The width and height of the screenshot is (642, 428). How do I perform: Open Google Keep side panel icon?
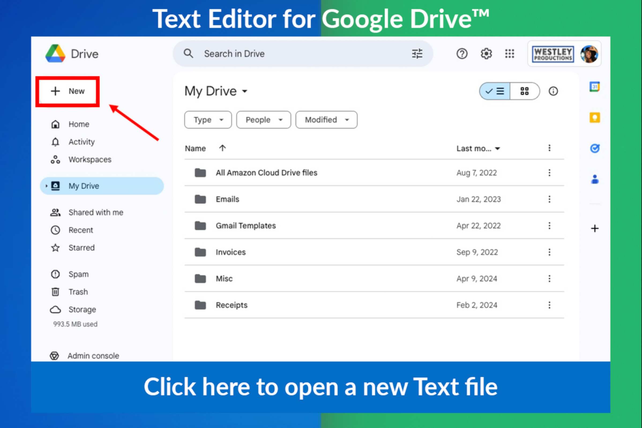click(595, 118)
